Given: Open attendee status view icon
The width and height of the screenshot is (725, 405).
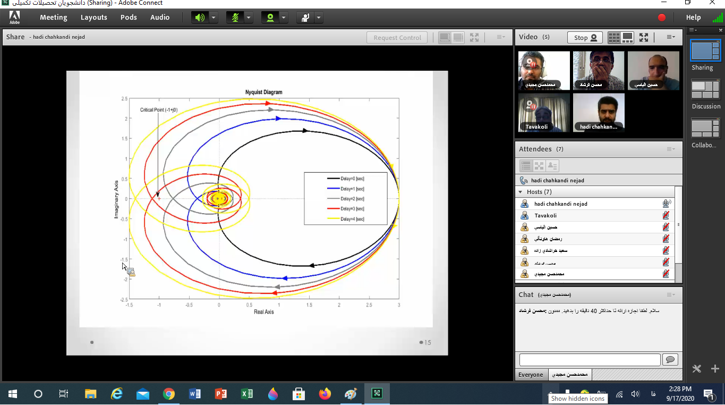Looking at the screenshot, I should point(552,166).
